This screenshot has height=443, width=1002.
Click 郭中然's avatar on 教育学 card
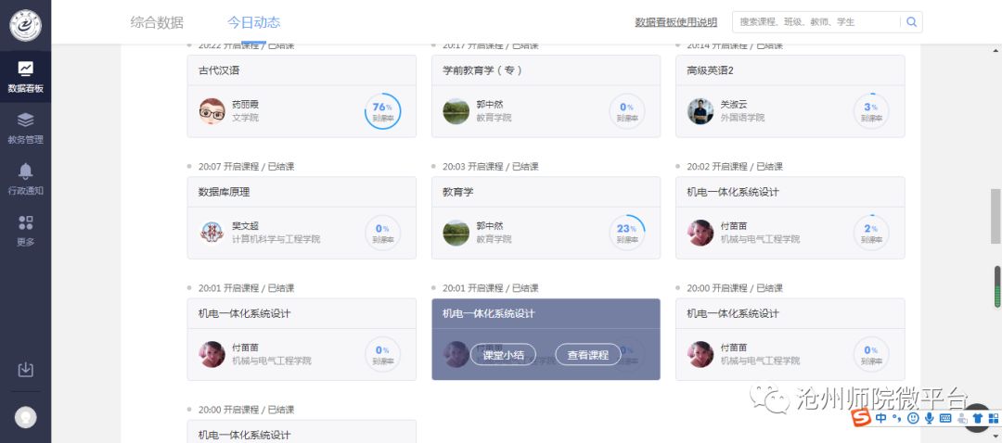click(456, 233)
